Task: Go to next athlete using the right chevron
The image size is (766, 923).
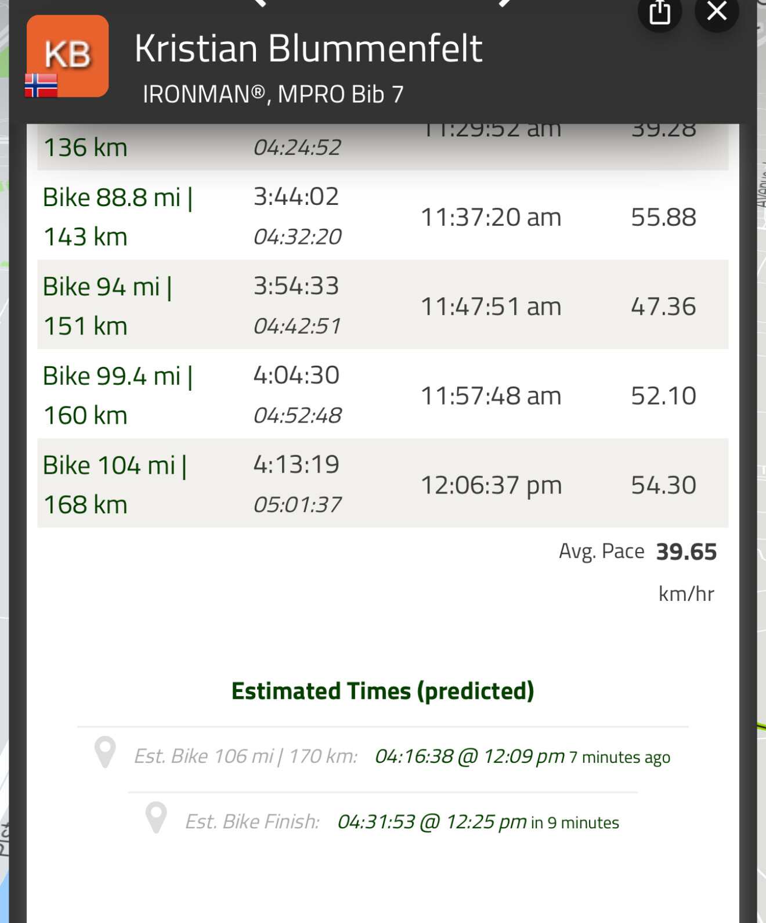Action: pyautogui.click(x=506, y=3)
